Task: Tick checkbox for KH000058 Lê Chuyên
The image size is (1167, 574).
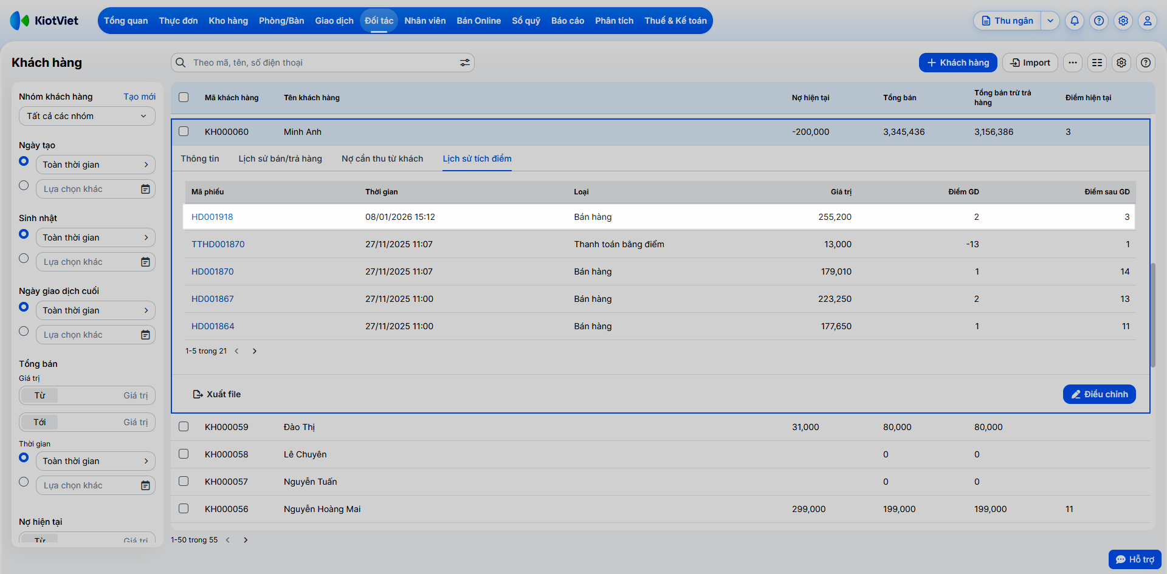Action: (184, 454)
